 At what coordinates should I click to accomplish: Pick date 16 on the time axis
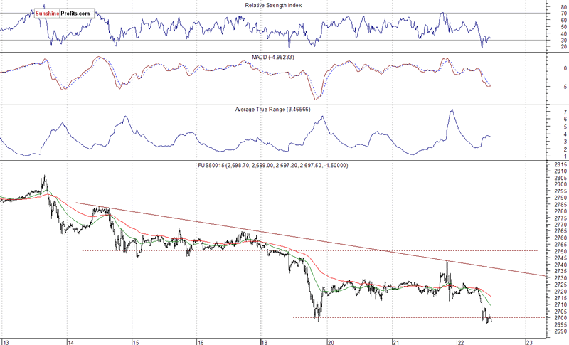click(201, 341)
